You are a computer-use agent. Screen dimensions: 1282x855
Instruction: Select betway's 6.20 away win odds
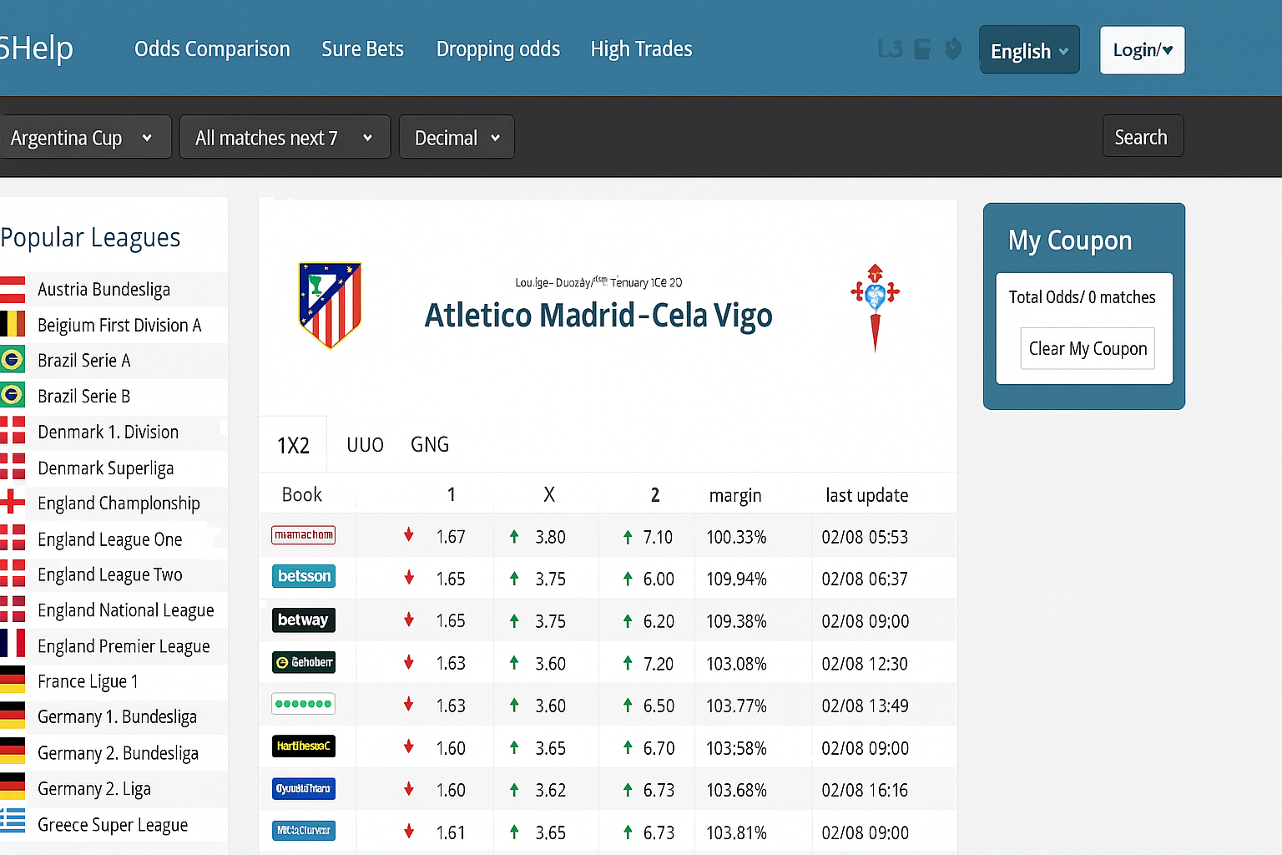click(658, 621)
